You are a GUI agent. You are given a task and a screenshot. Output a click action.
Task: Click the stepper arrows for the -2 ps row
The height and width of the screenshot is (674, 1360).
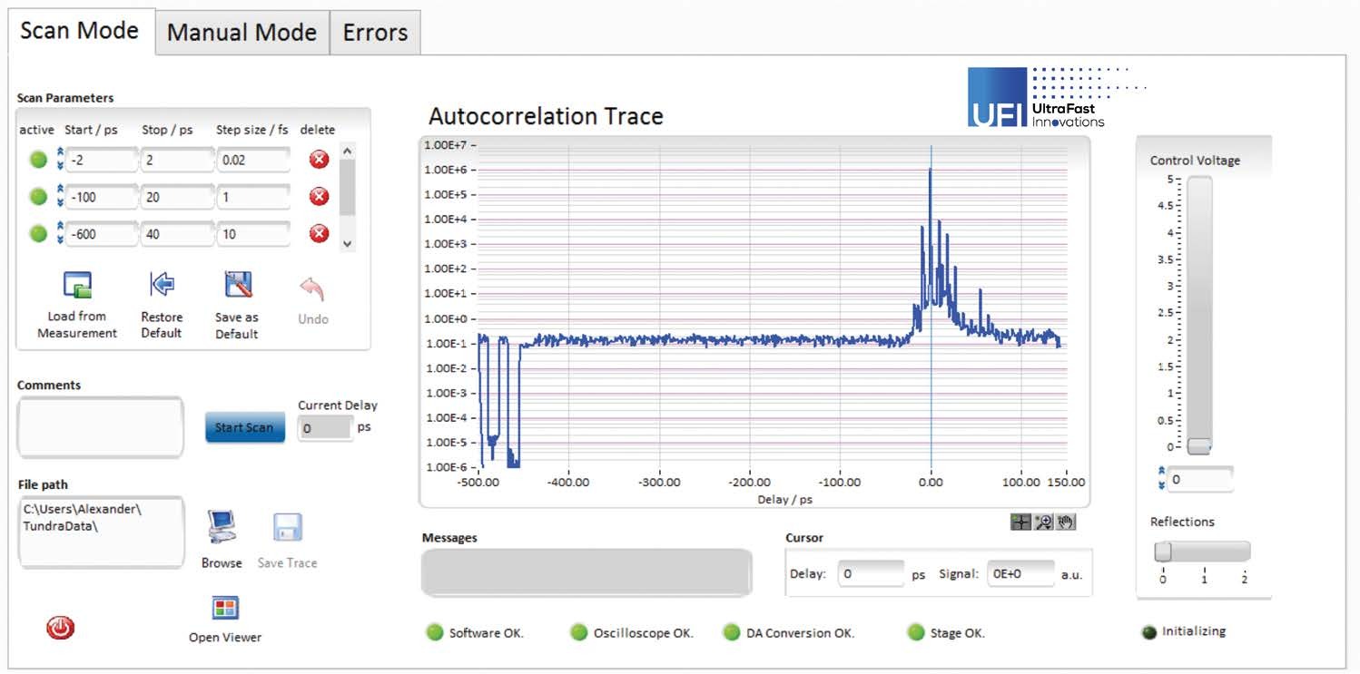click(x=60, y=160)
